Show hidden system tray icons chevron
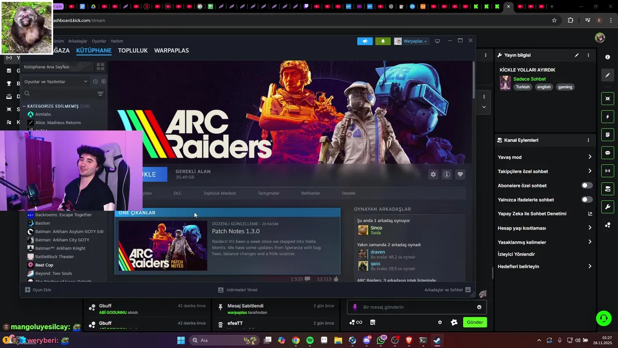Viewport: 618px width, 348px height. click(x=539, y=340)
